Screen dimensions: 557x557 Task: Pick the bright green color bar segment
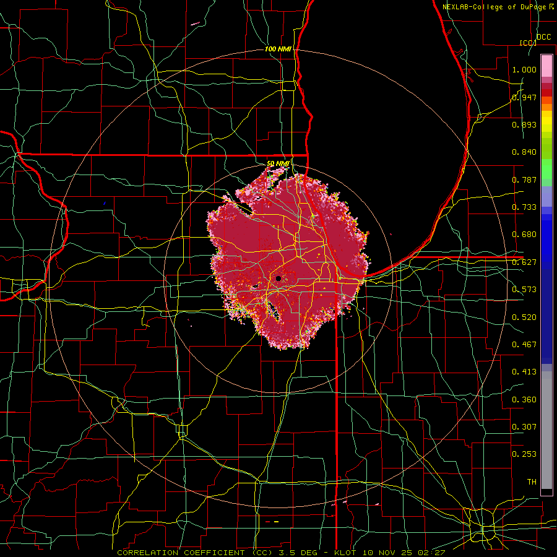click(x=546, y=169)
